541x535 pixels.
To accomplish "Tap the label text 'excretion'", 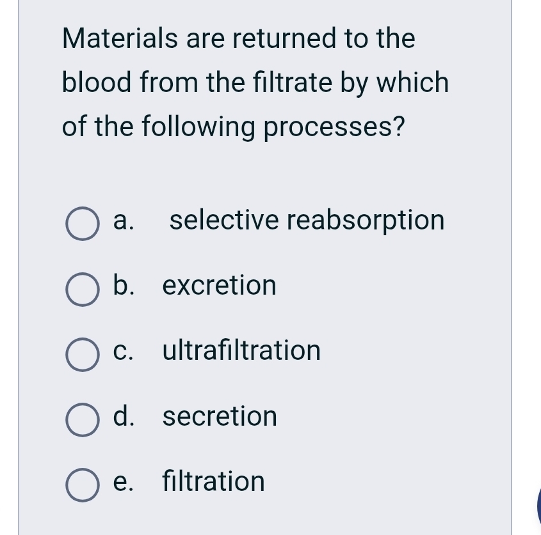I will pyautogui.click(x=219, y=286).
